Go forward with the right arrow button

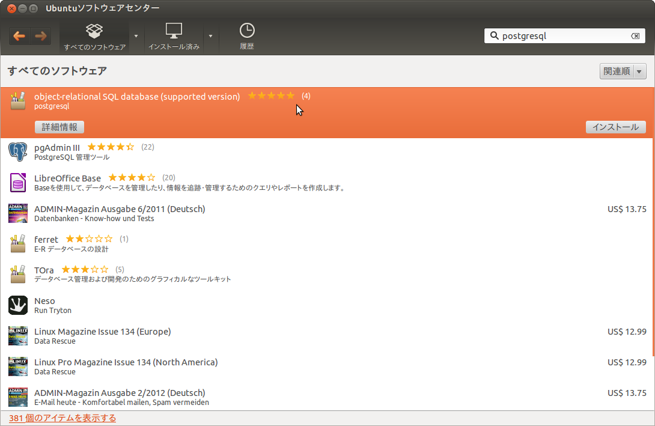coord(41,36)
